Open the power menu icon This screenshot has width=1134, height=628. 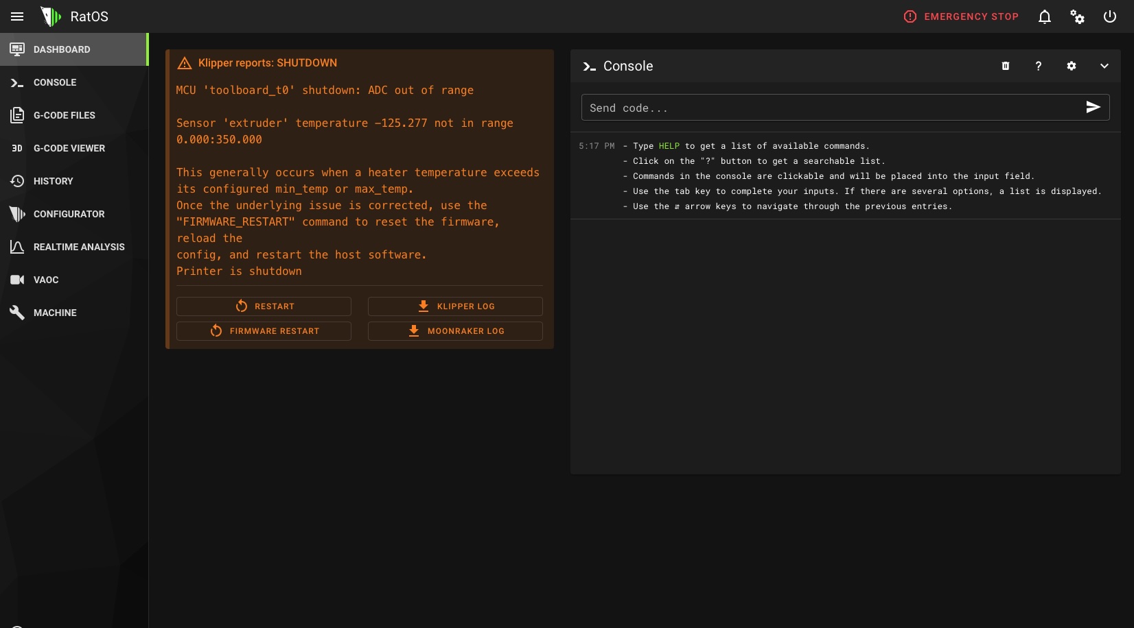(1109, 16)
